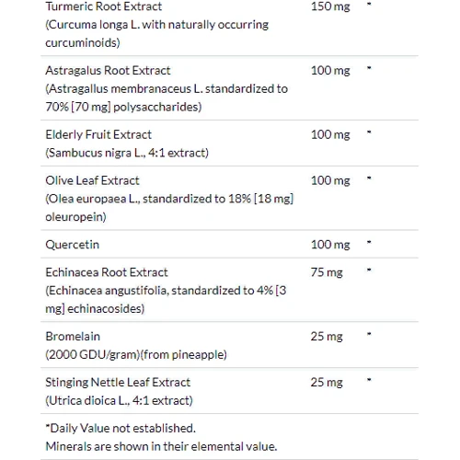Click the Sambucus nigra 4:1 extract text
Screen dimensions: 460x460
click(x=127, y=153)
